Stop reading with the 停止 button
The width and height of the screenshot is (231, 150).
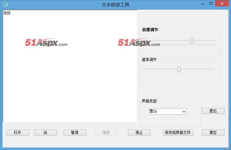coord(139,132)
